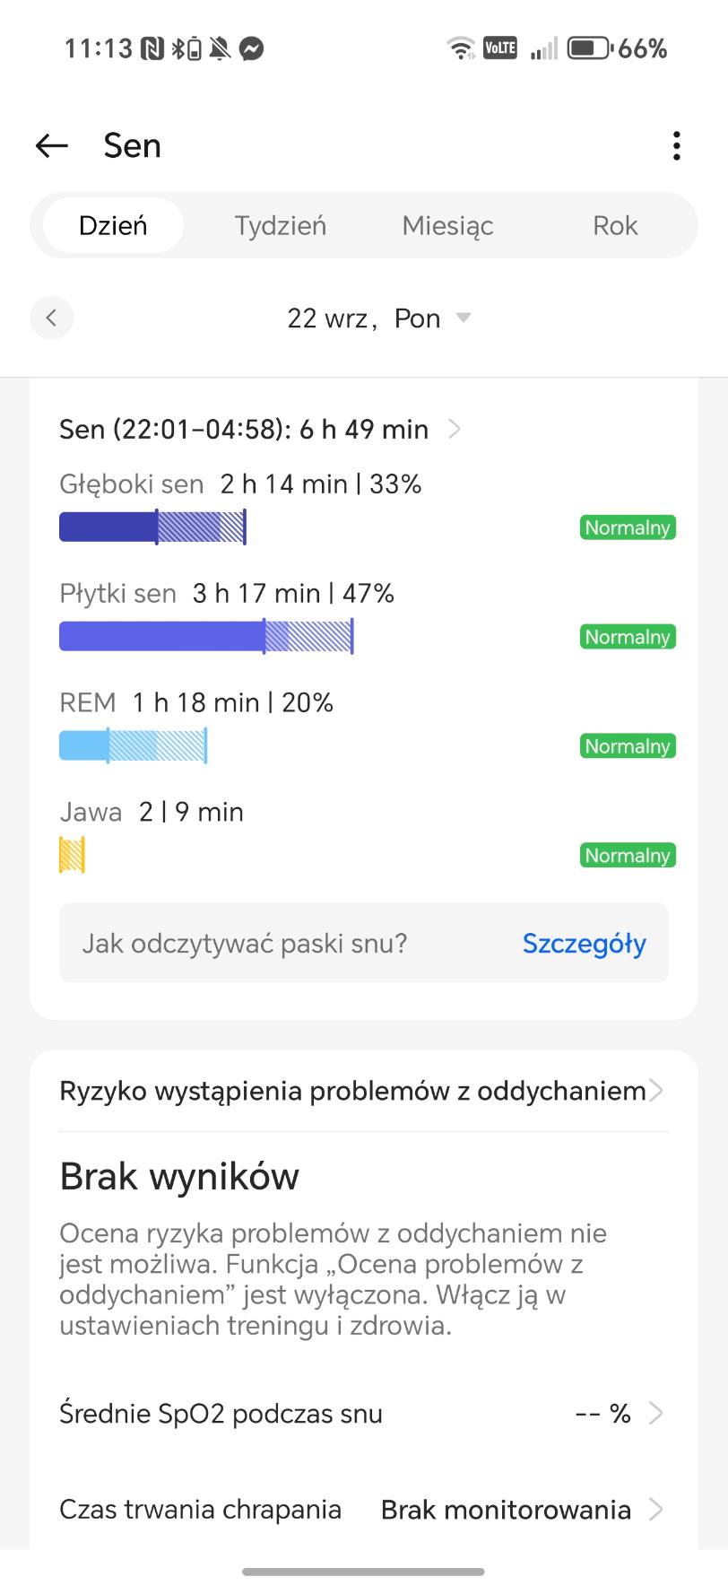Open the three-dot overflow menu

676,145
